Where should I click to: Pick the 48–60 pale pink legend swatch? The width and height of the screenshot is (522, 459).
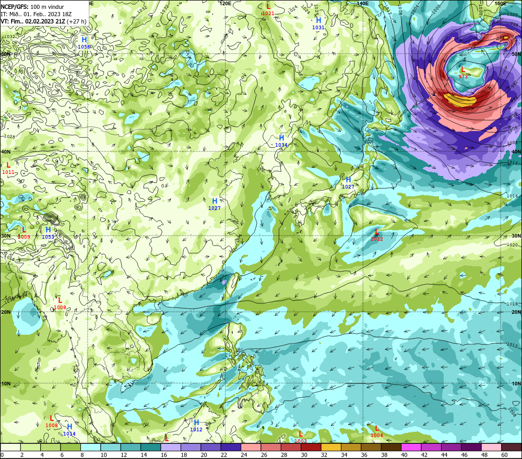pos(492,447)
